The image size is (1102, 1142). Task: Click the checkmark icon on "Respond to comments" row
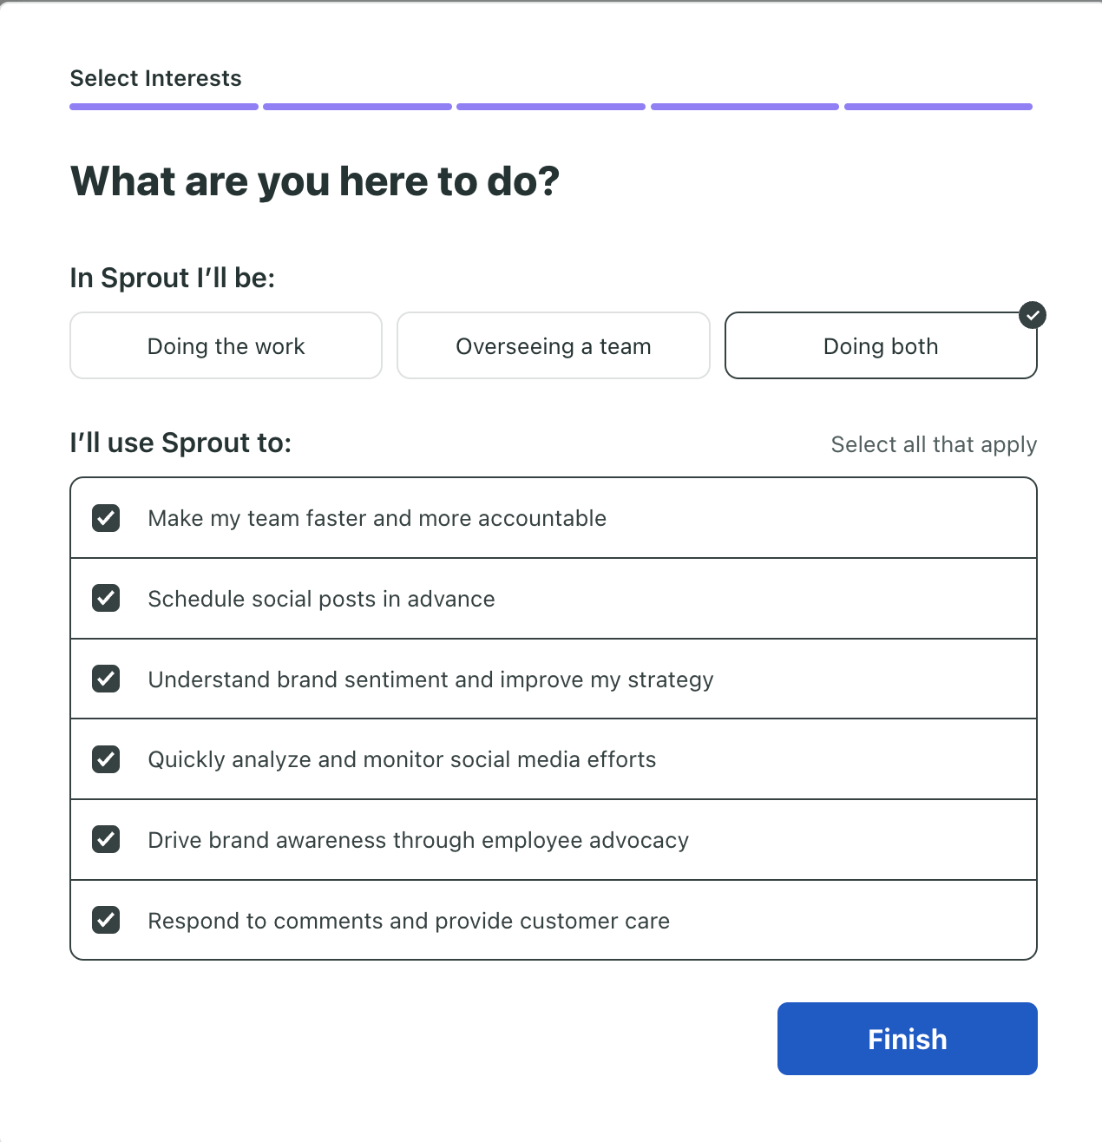point(105,920)
